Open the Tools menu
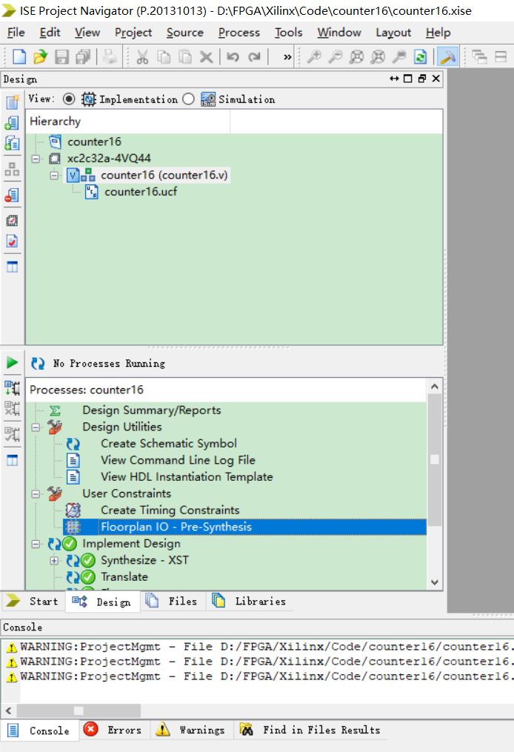Viewport: 514px width, 752px height. [x=289, y=33]
